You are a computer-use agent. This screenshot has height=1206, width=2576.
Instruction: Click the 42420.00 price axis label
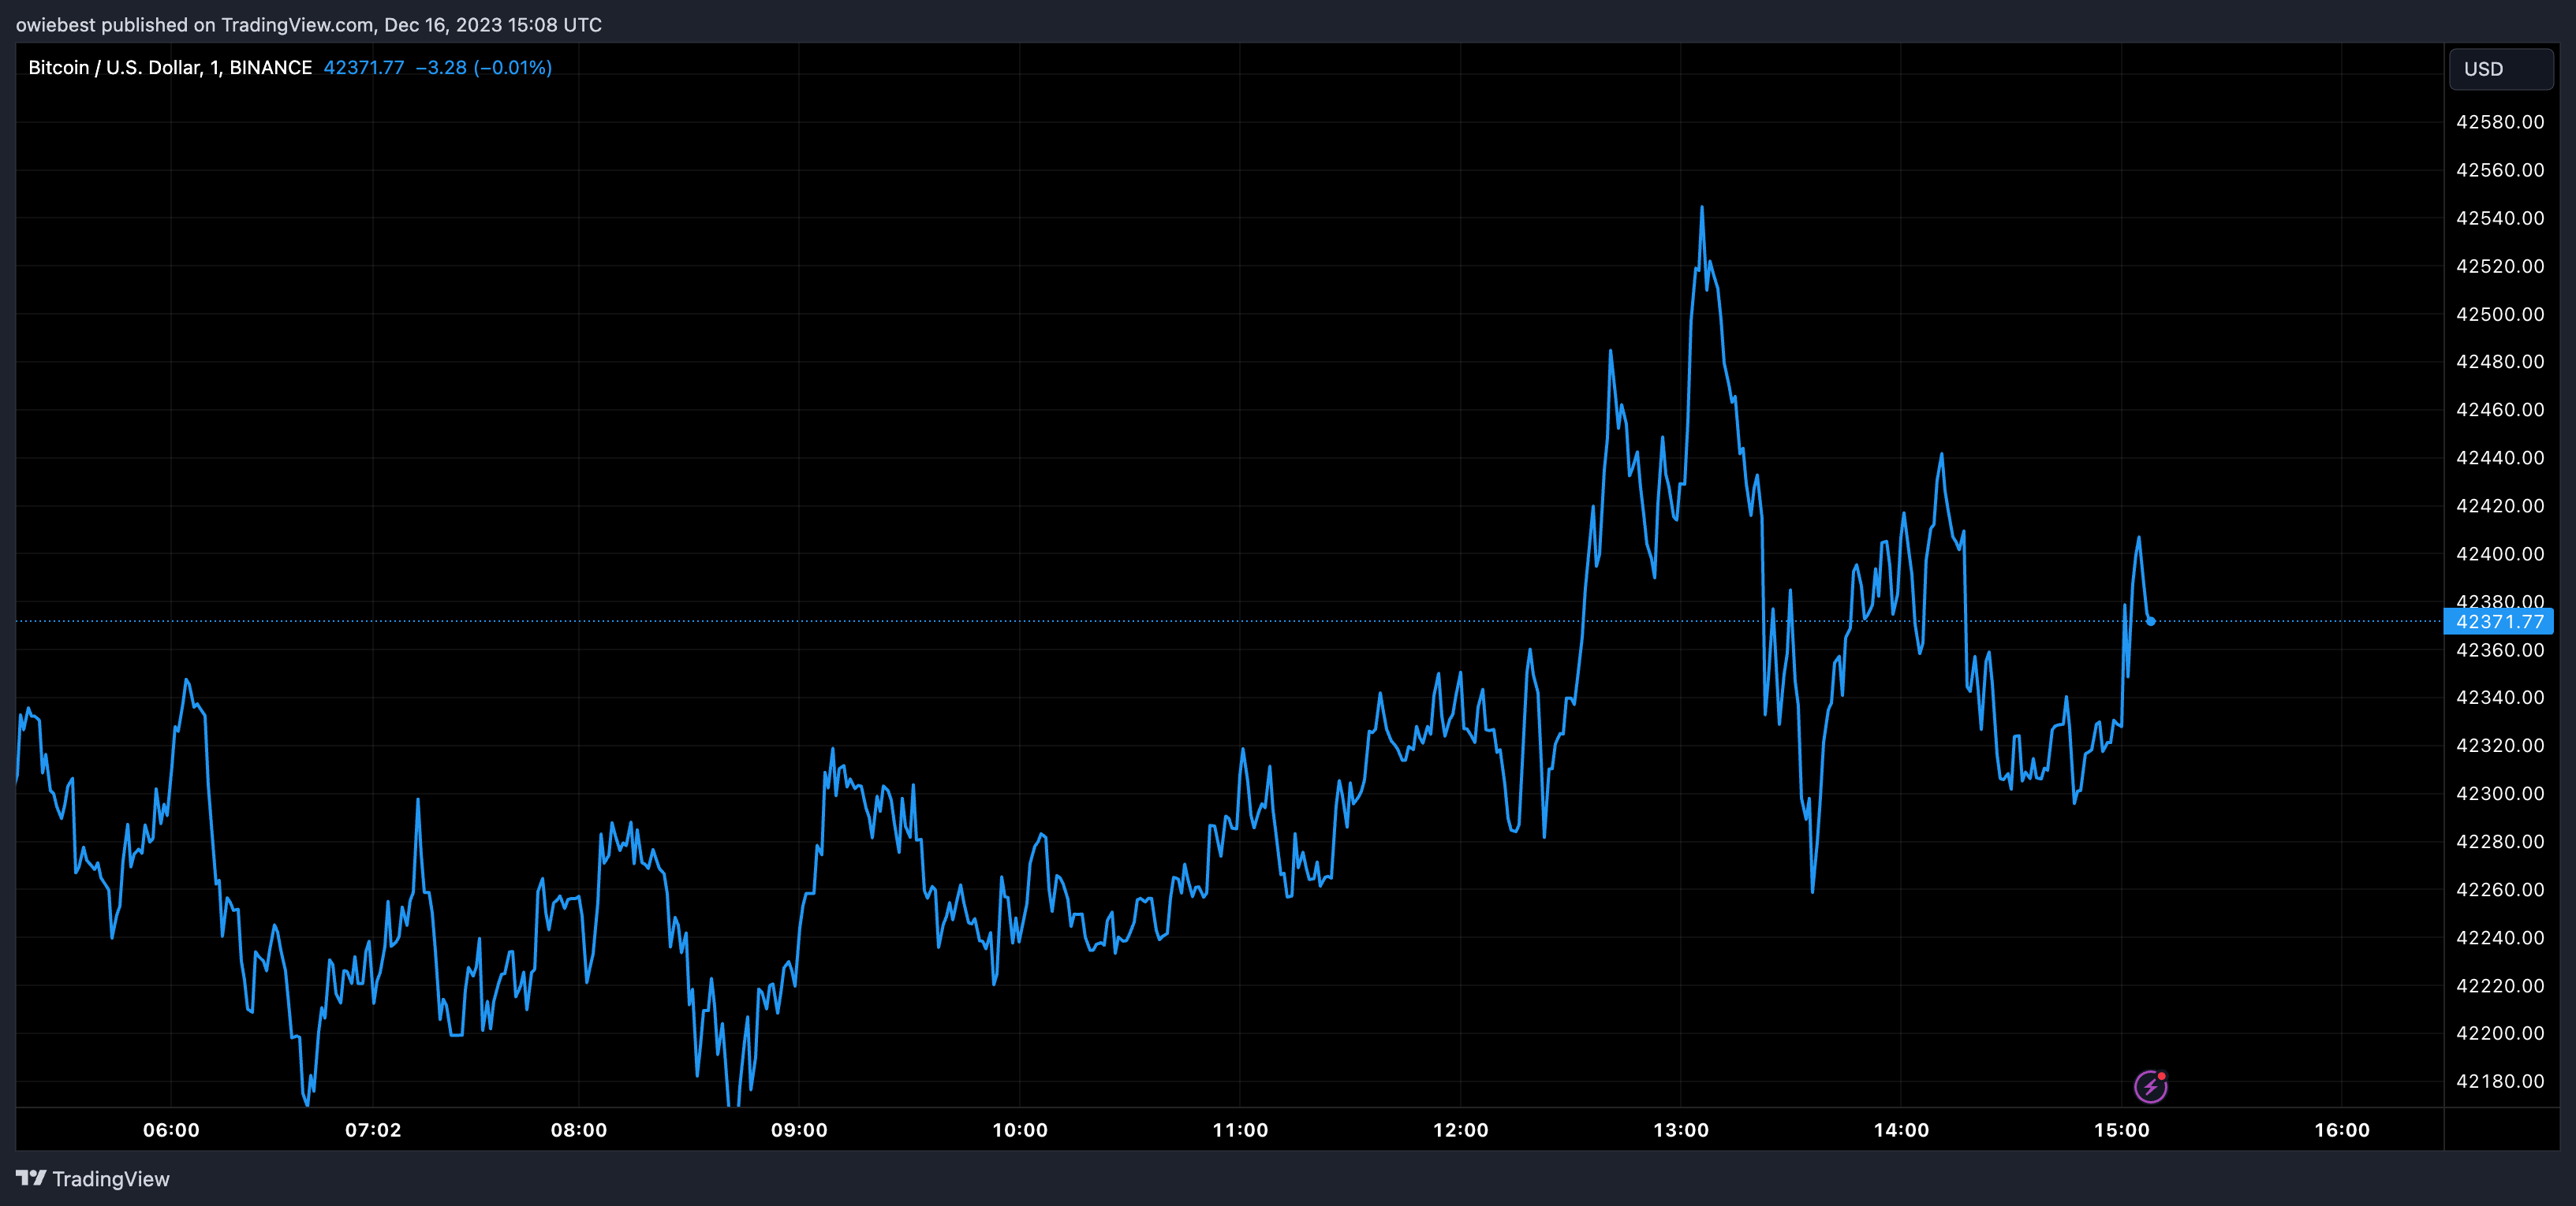(2500, 505)
